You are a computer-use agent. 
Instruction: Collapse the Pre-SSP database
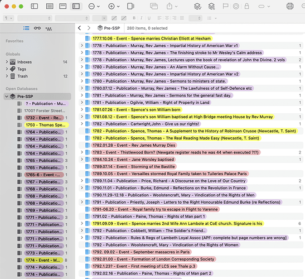[x=7, y=97]
